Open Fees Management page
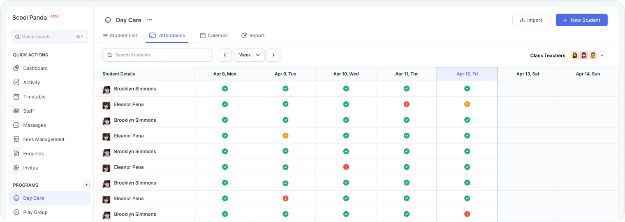Image resolution: width=625 pixels, height=222 pixels. coord(39,139)
